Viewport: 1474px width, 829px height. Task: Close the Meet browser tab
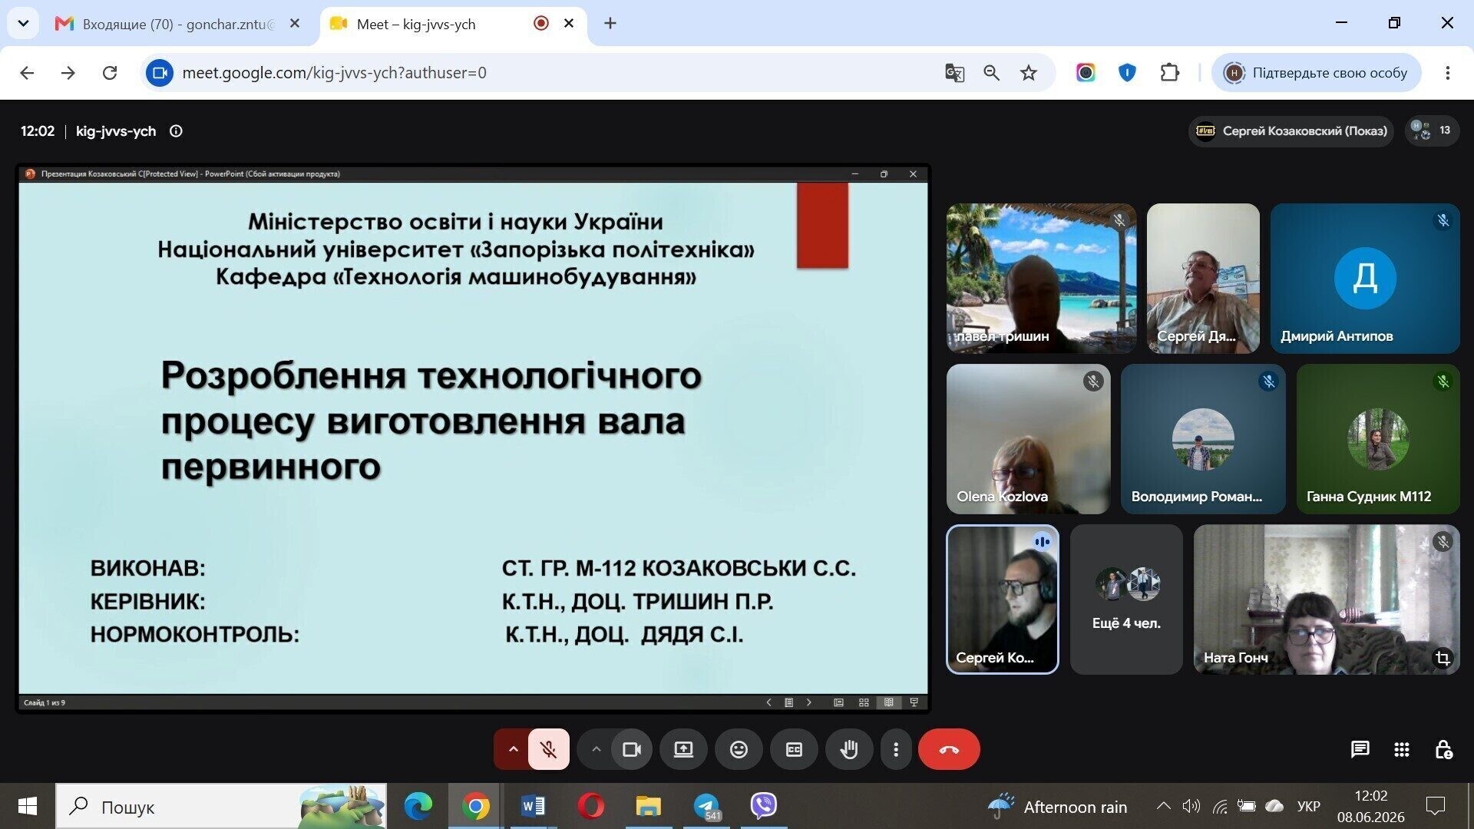pos(569,24)
